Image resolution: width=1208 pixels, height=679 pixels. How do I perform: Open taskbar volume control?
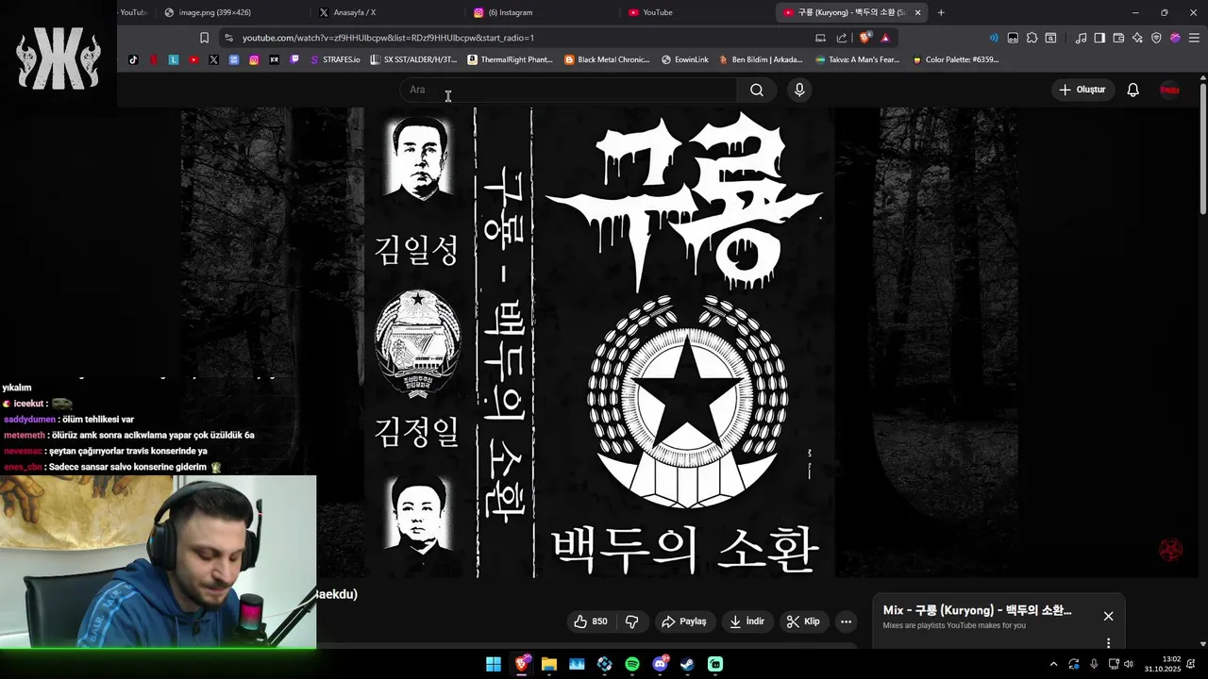(1129, 664)
